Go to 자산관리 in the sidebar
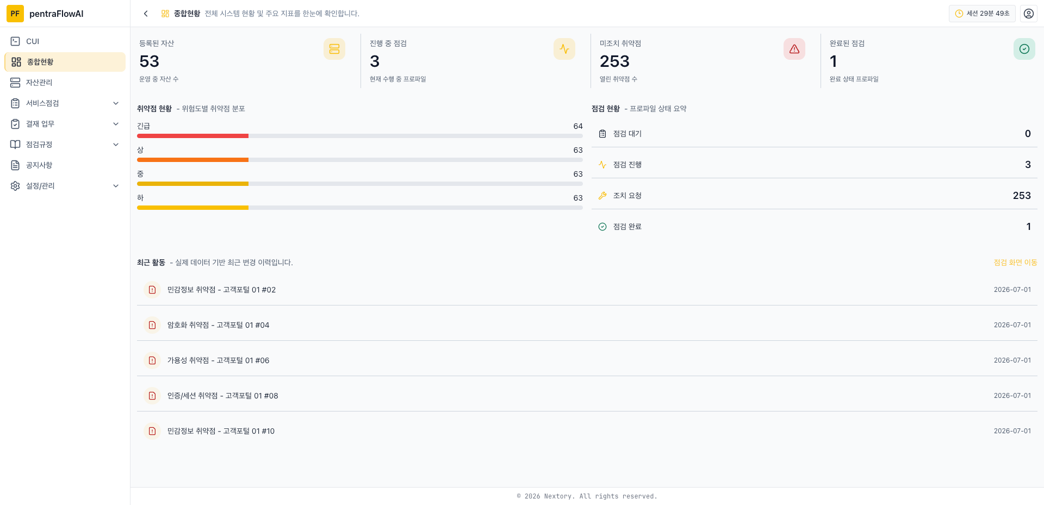Screen dimensions: 1044x505 tap(65, 83)
